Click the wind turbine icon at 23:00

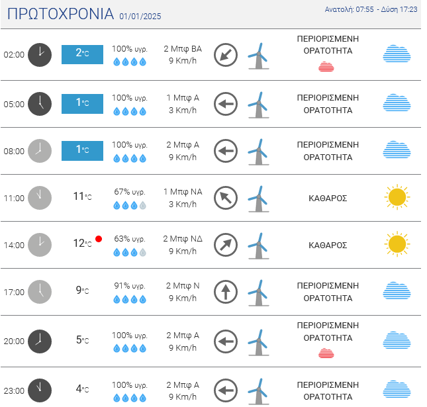pyautogui.click(x=258, y=390)
